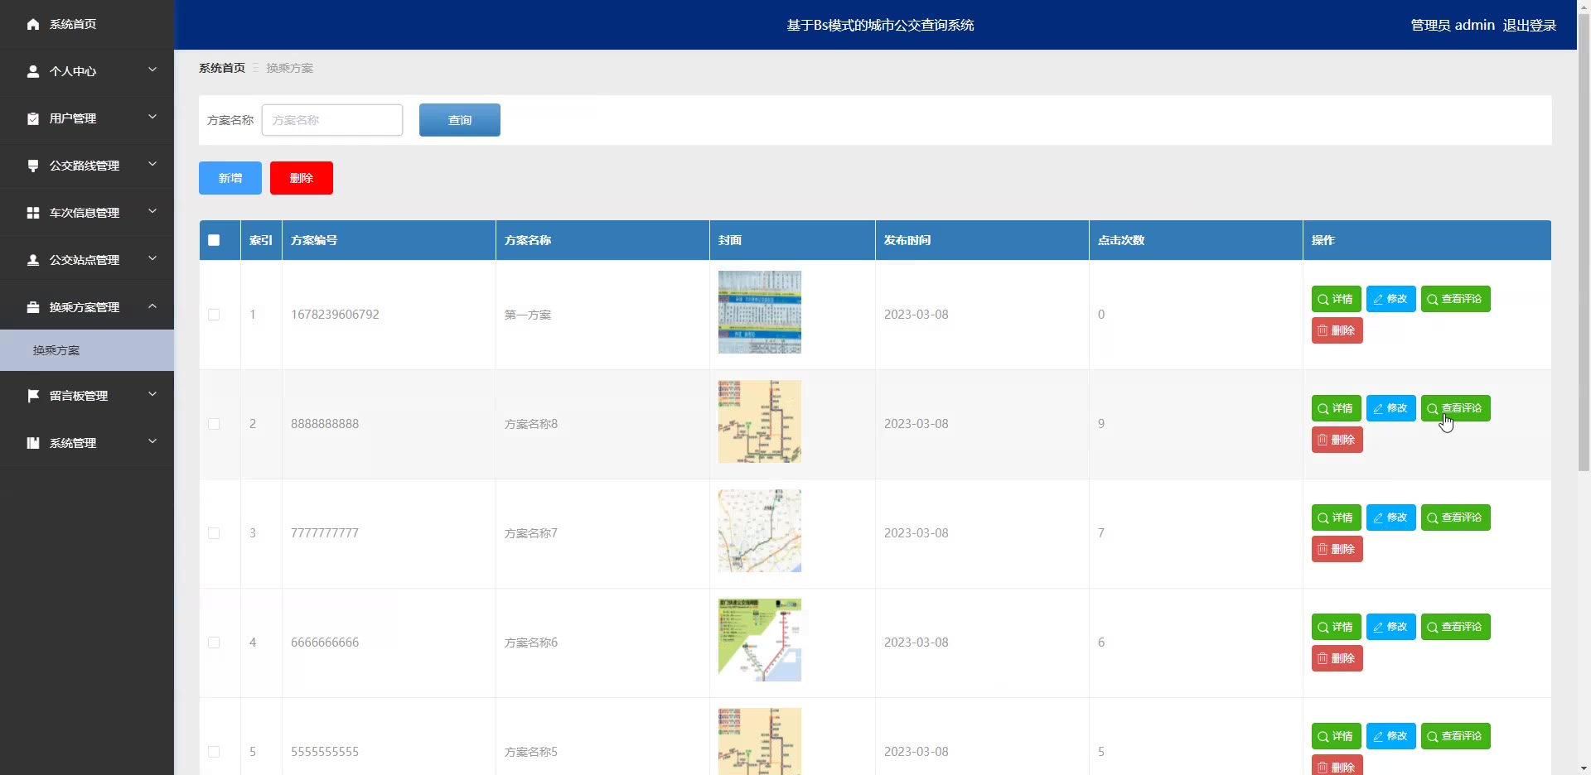Open the 换乘方案 submenu item

(56, 350)
